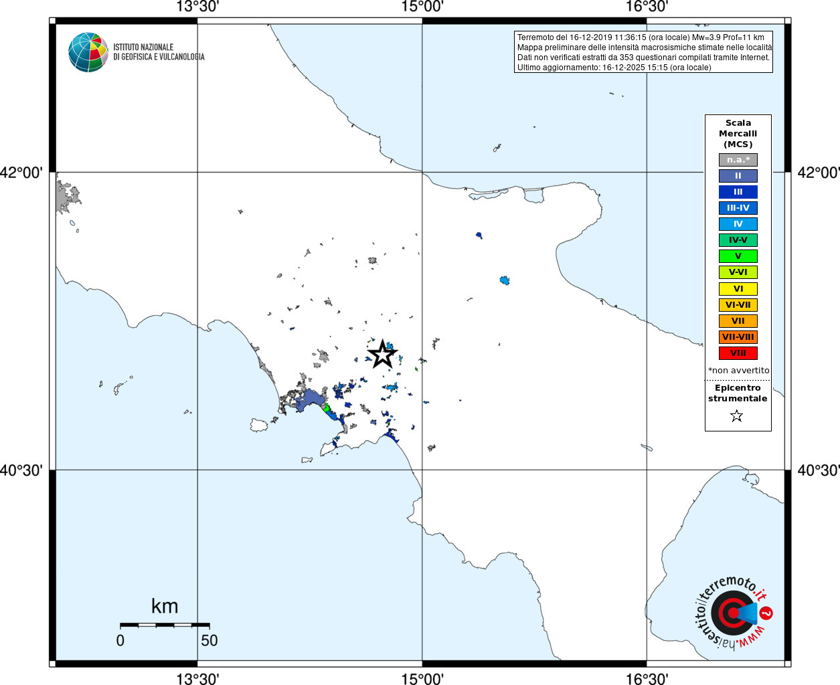This screenshot has width=840, height=685.
Task: Select the gray n.a.* legend swatch
Action: click(x=738, y=160)
